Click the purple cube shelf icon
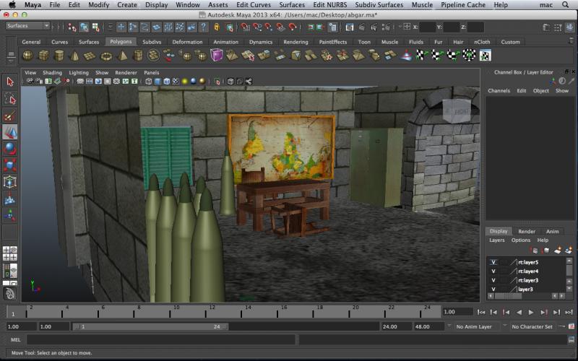The width and height of the screenshot is (578, 361). [217, 56]
